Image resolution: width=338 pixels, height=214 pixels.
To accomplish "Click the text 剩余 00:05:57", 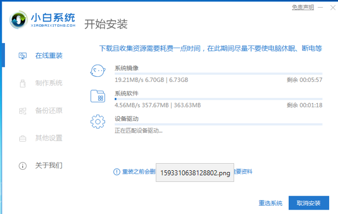I will point(304,80).
